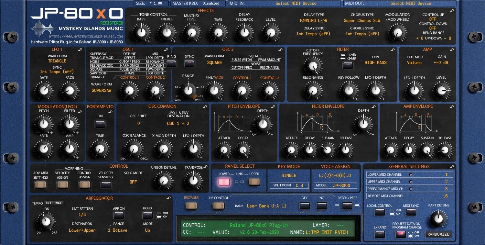The height and width of the screenshot is (245, 485).
Task: Change the MASTER KBD Disabled setting
Action: tap(198, 3)
